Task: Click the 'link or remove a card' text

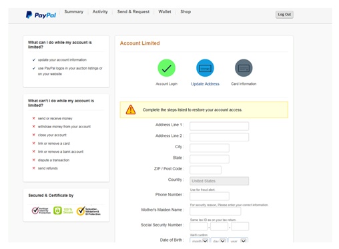Action: point(53,144)
